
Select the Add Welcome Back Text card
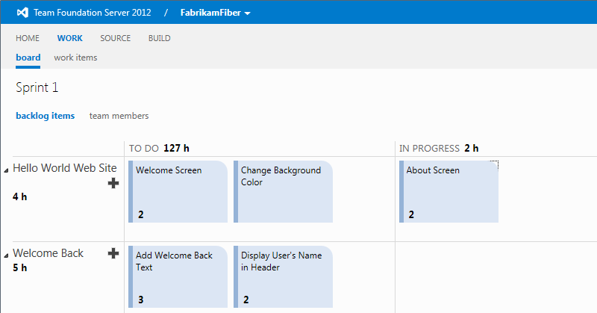(x=178, y=277)
